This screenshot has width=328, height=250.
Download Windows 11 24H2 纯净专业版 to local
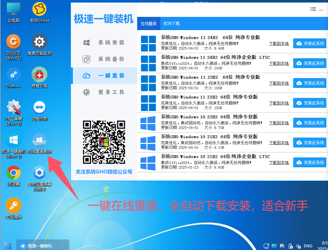(279, 43)
